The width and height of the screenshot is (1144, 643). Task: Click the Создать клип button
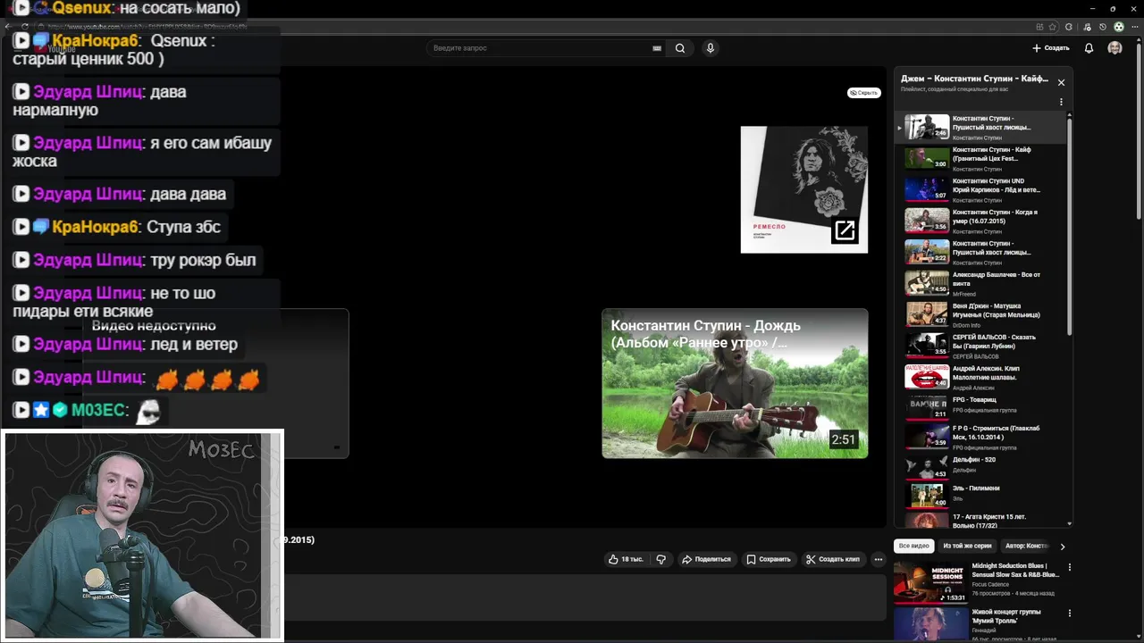pyautogui.click(x=833, y=559)
